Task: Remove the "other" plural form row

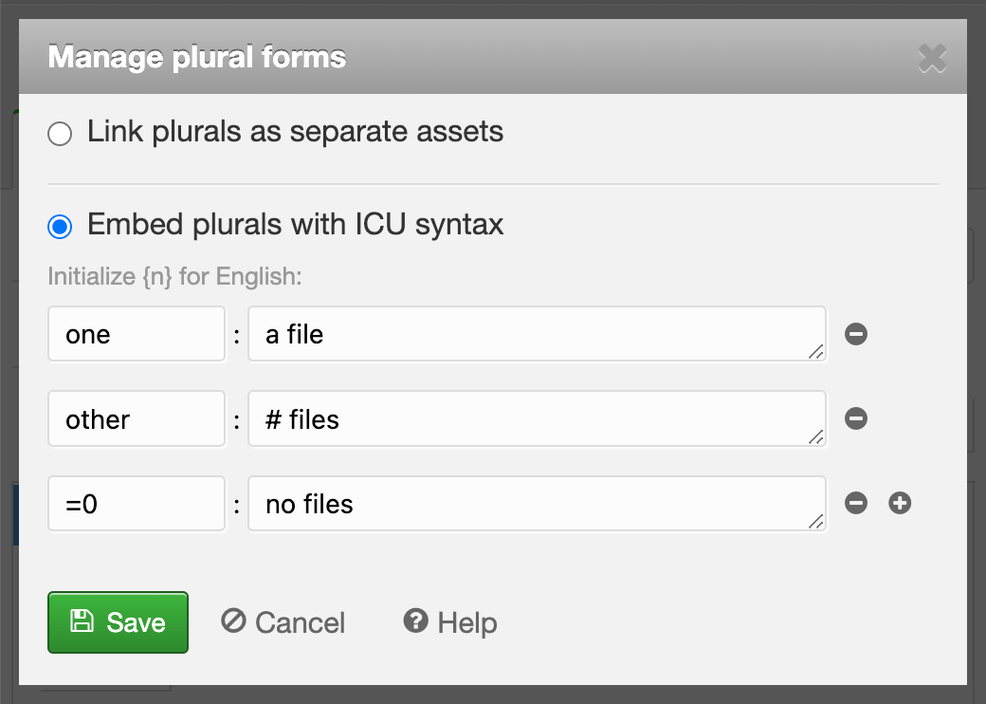Action: click(x=856, y=418)
